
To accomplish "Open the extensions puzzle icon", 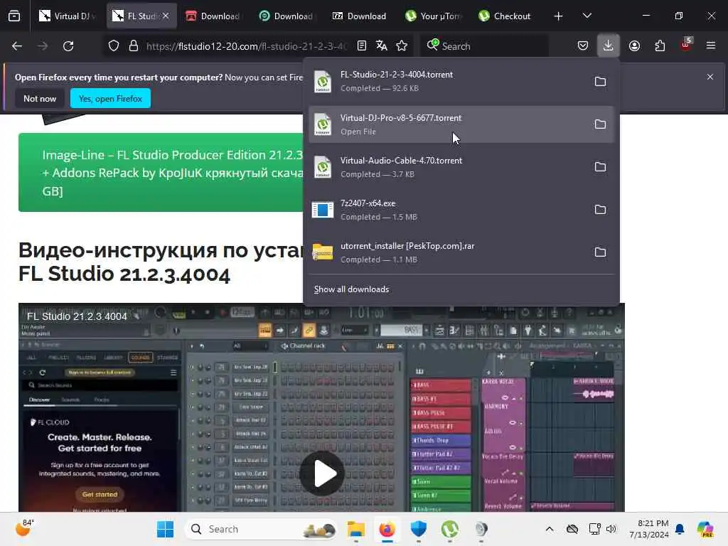I will click(660, 46).
